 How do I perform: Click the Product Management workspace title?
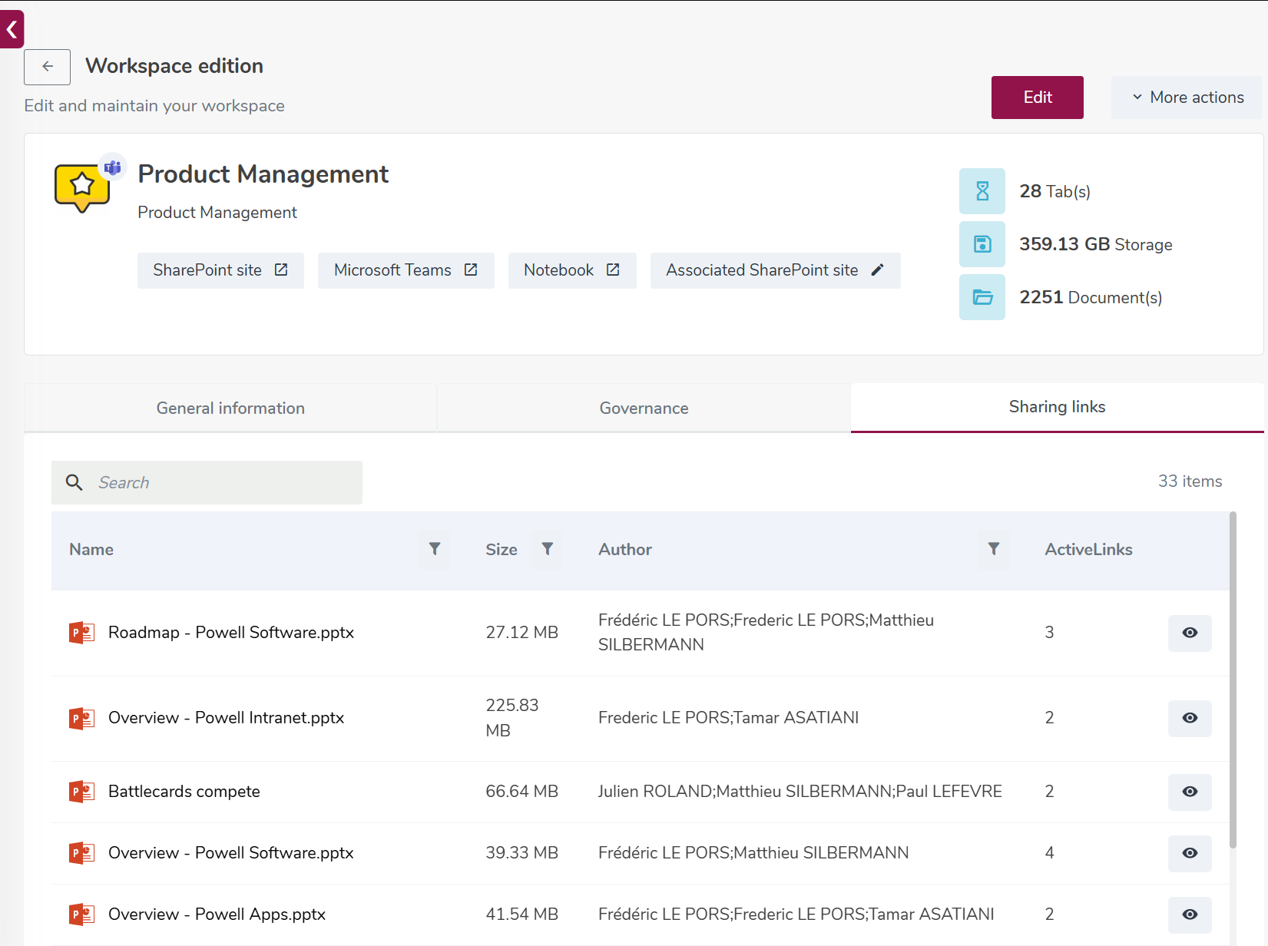point(263,174)
